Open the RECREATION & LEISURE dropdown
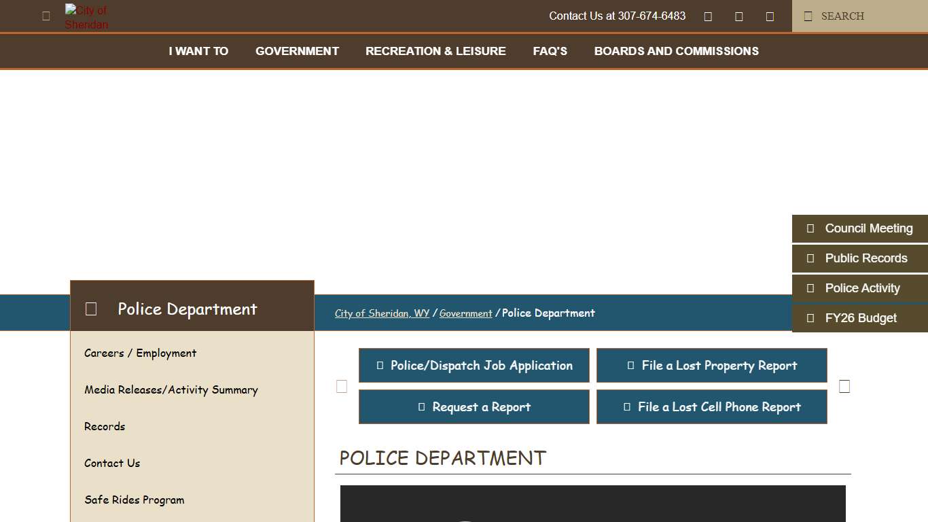The width and height of the screenshot is (928, 522). pos(435,51)
